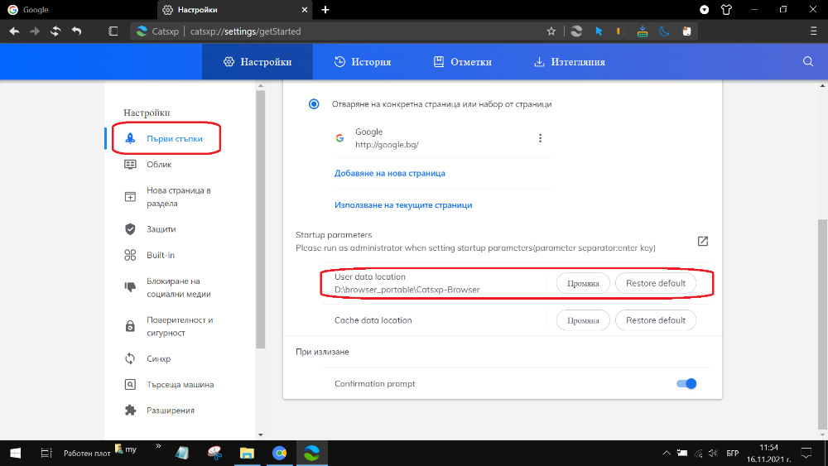The width and height of the screenshot is (828, 466).
Task: Go forward with the forward arrow
Action: tap(35, 31)
